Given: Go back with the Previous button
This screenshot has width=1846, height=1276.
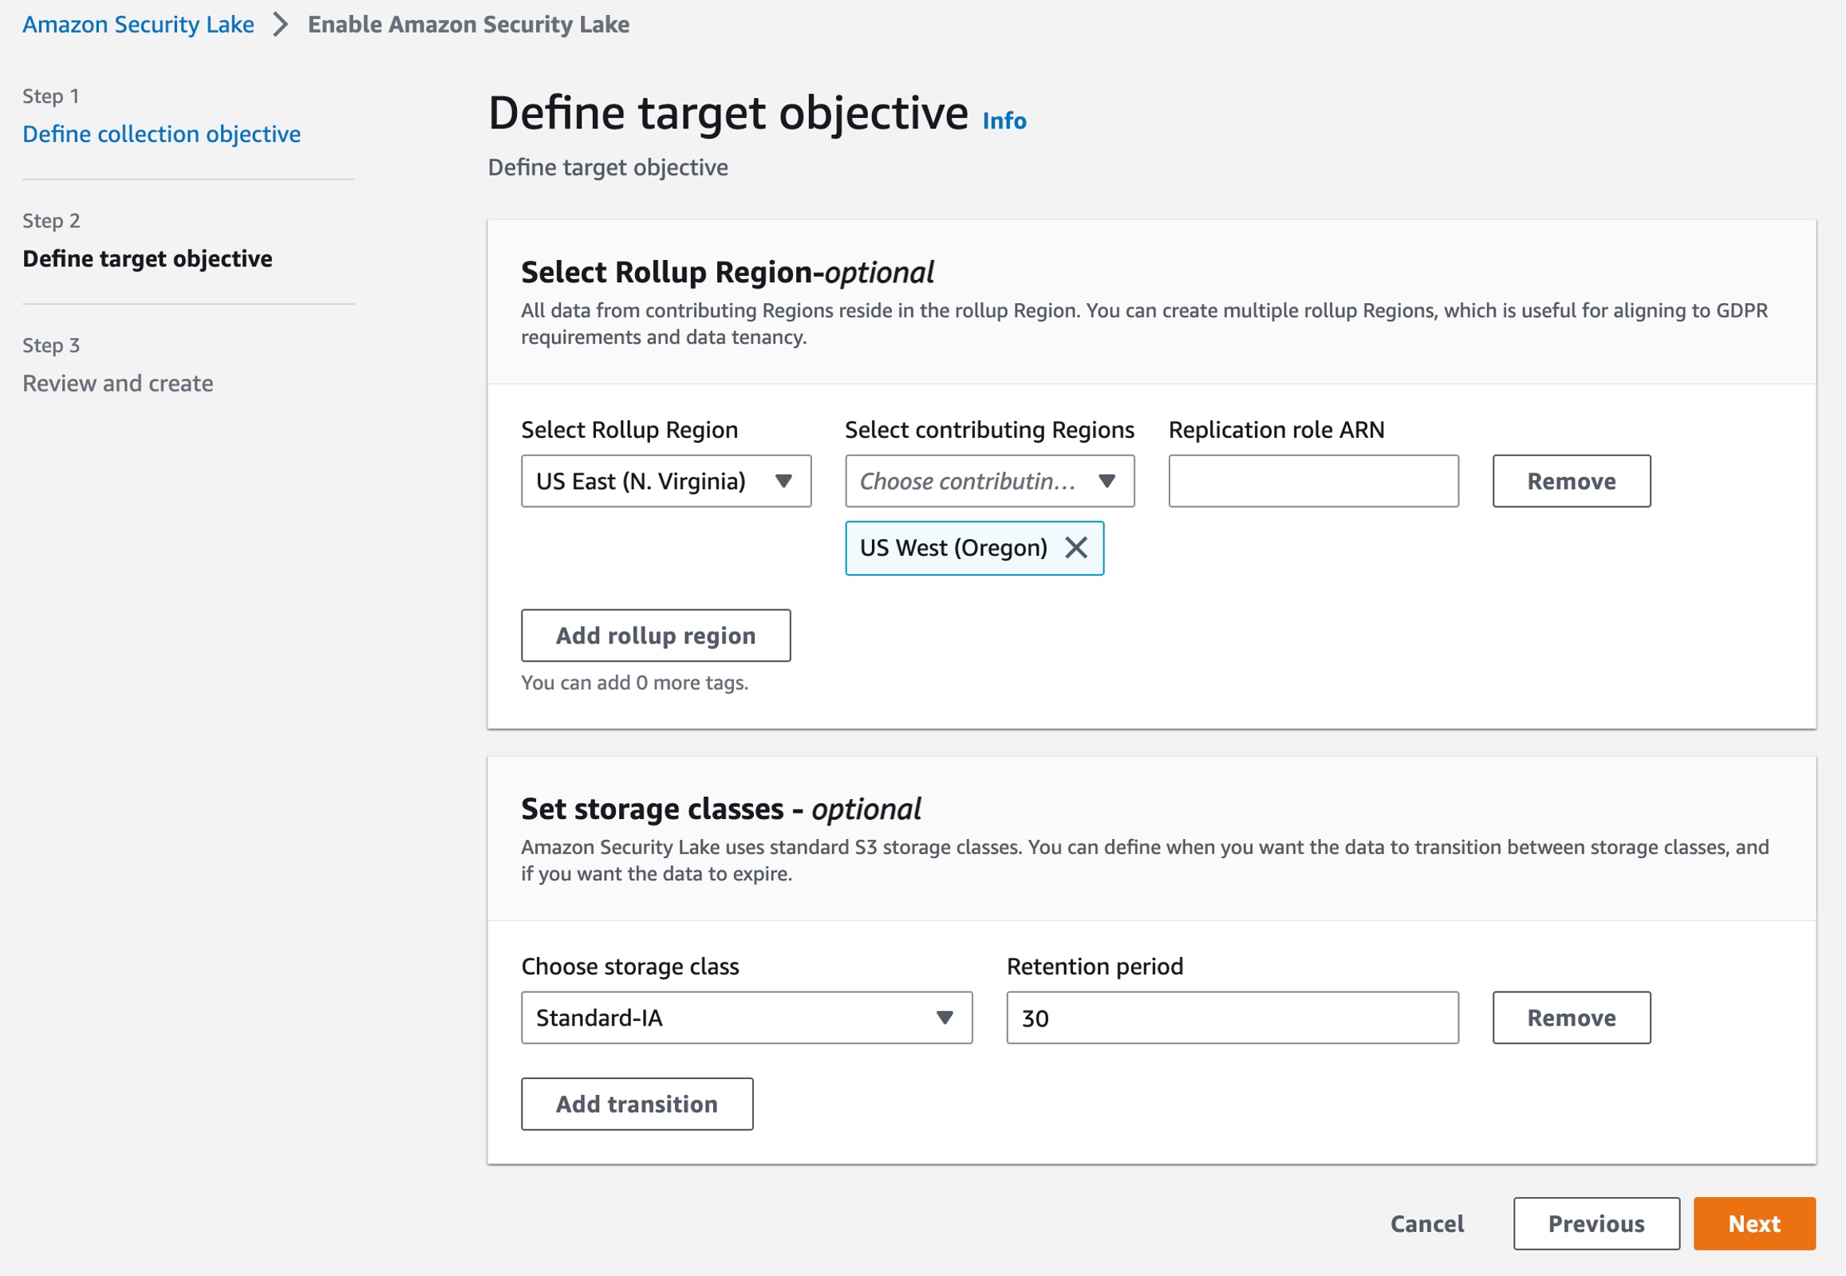Looking at the screenshot, I should pyautogui.click(x=1596, y=1223).
